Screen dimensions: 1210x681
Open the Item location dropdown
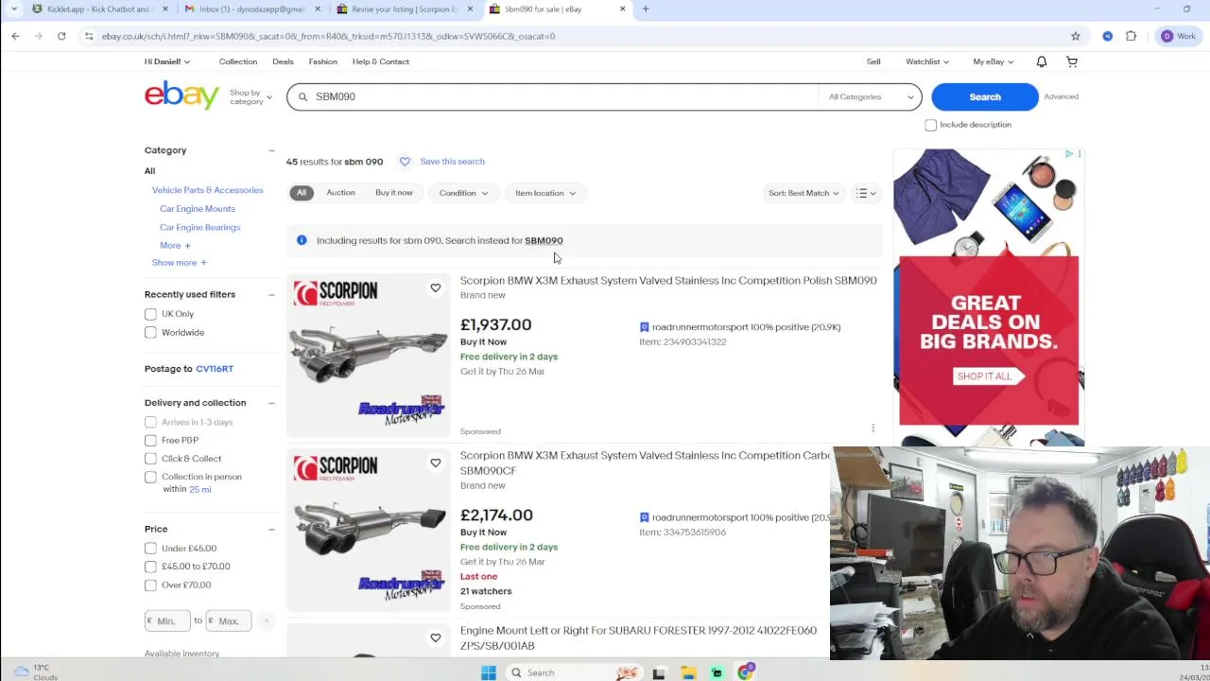click(545, 193)
